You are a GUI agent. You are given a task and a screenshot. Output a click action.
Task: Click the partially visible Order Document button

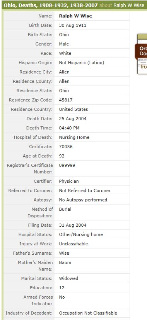(x=141, y=51)
